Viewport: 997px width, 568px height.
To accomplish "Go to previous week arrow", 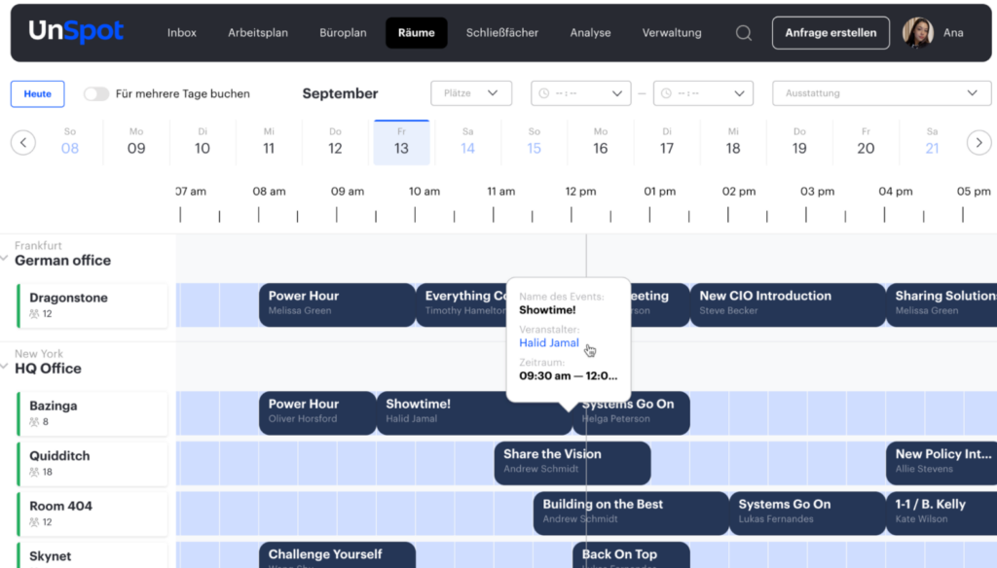I will (23, 143).
